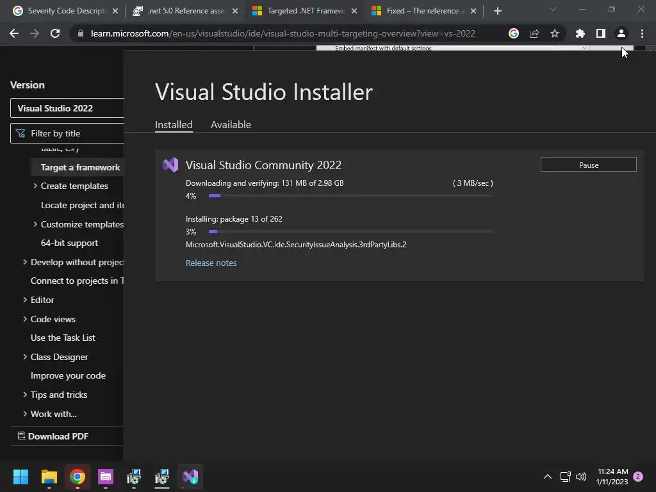Expand Develop without projects section
Screen dimensions: 656x492
(25, 262)
